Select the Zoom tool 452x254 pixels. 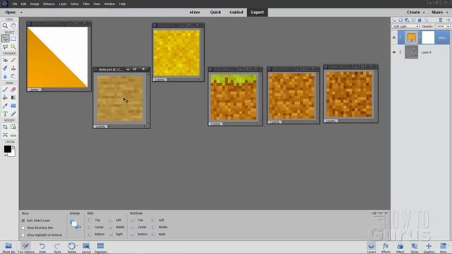[5, 25]
